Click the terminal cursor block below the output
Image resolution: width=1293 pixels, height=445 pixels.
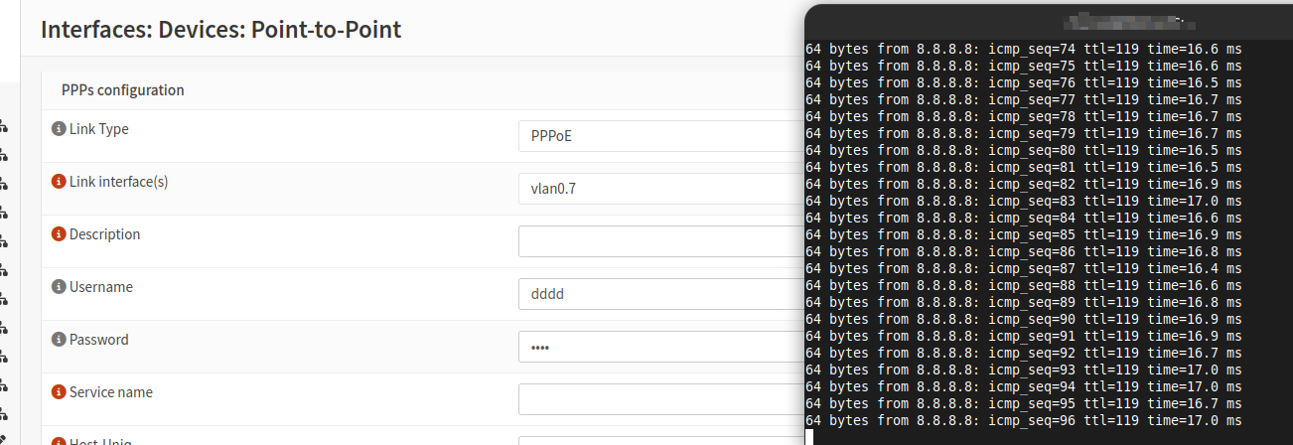809,437
